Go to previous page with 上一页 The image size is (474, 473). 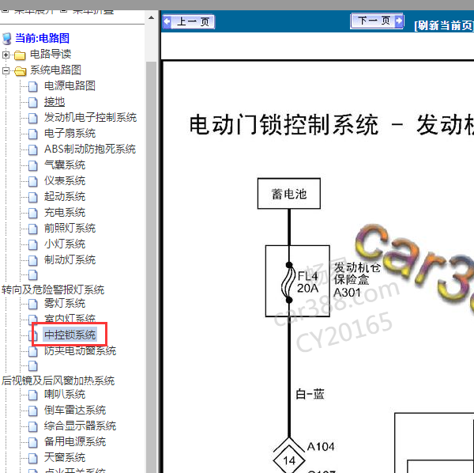click(189, 22)
